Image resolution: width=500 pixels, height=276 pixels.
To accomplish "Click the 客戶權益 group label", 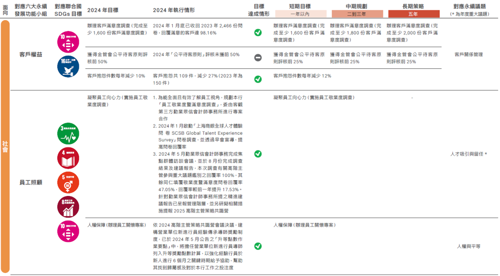I will (x=31, y=55).
